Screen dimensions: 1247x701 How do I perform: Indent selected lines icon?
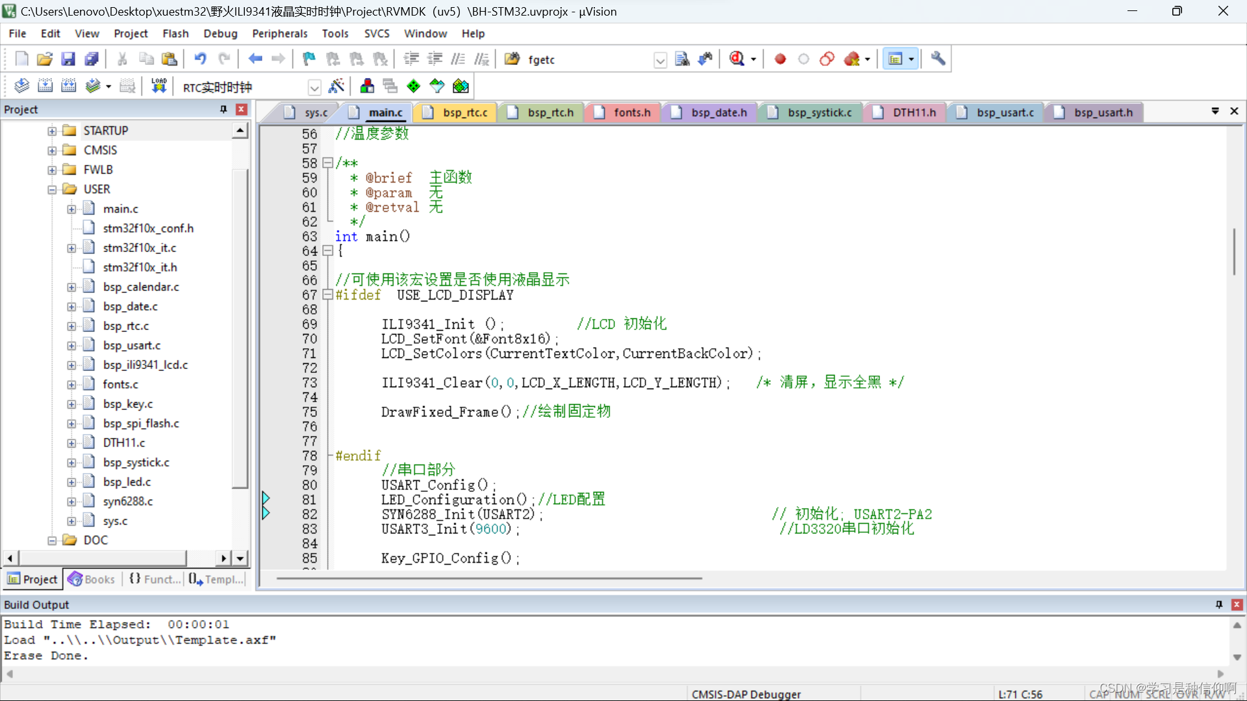tap(411, 59)
